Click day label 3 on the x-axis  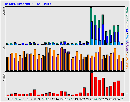click(x=16, y=99)
